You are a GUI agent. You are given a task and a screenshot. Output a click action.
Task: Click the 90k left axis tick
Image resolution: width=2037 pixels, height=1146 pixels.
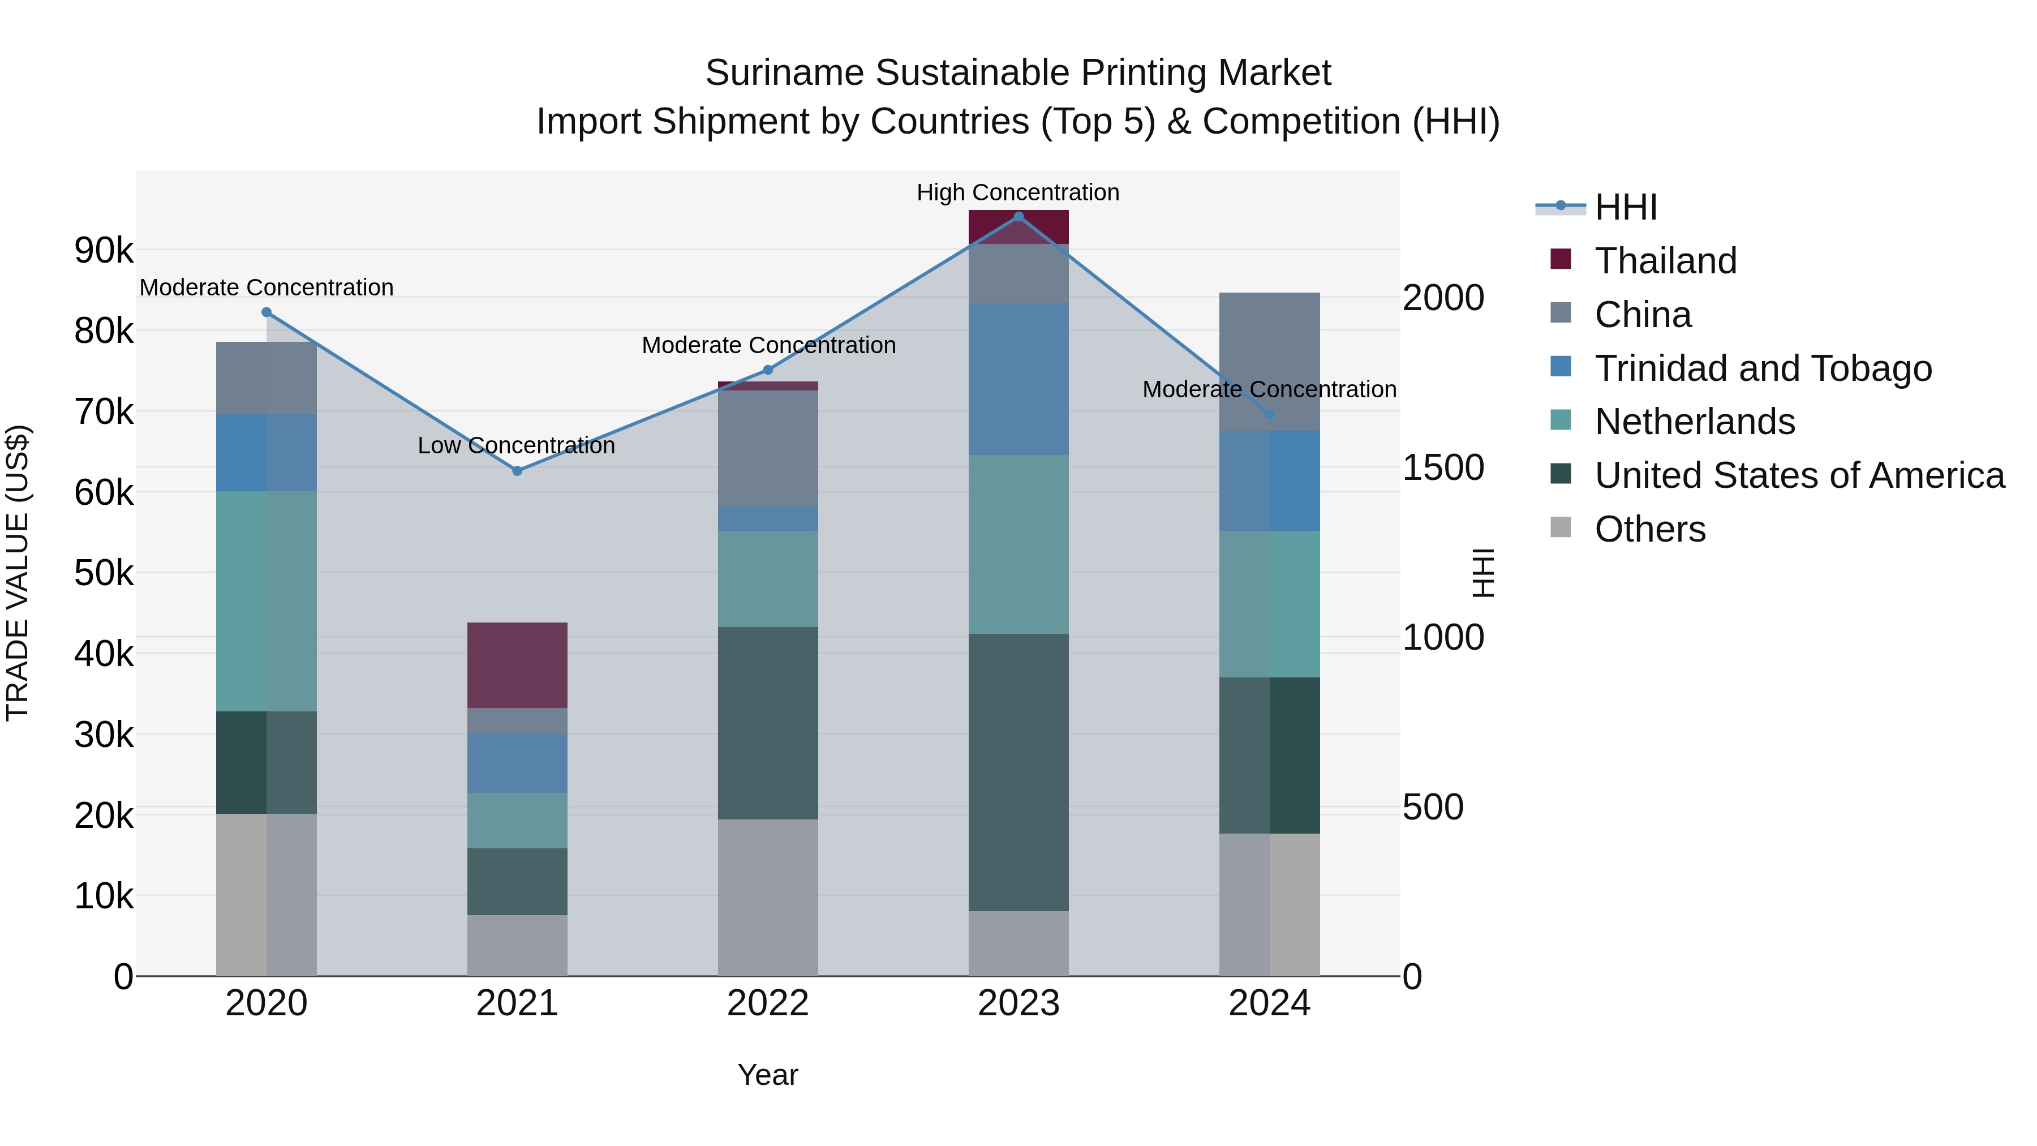point(104,251)
